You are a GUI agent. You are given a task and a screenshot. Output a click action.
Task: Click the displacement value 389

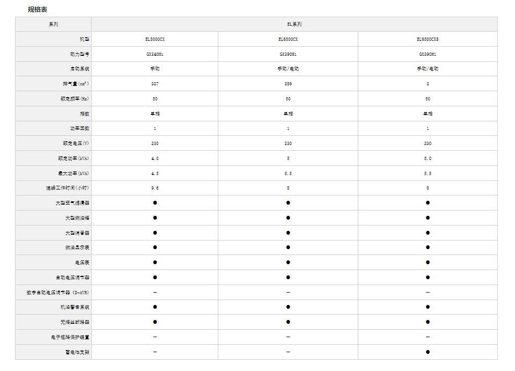(x=288, y=84)
